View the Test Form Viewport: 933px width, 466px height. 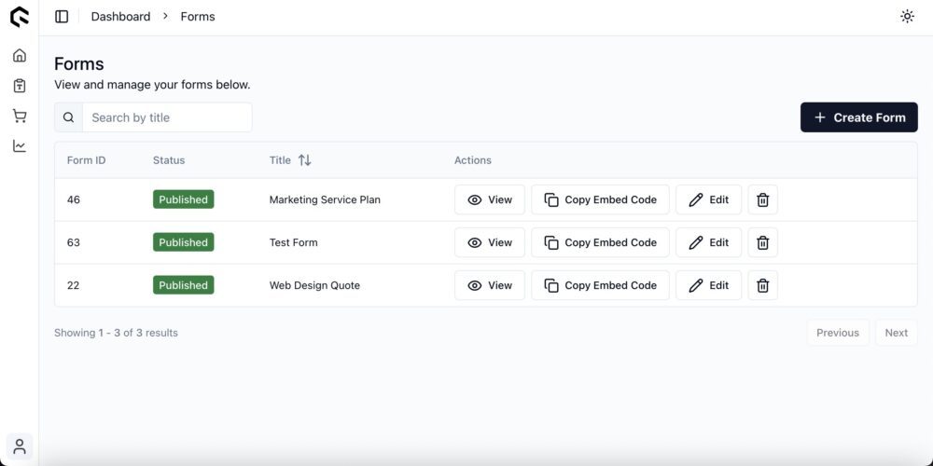(x=490, y=242)
